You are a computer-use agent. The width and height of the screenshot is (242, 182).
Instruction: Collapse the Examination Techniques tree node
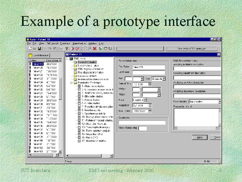[x=71, y=83]
